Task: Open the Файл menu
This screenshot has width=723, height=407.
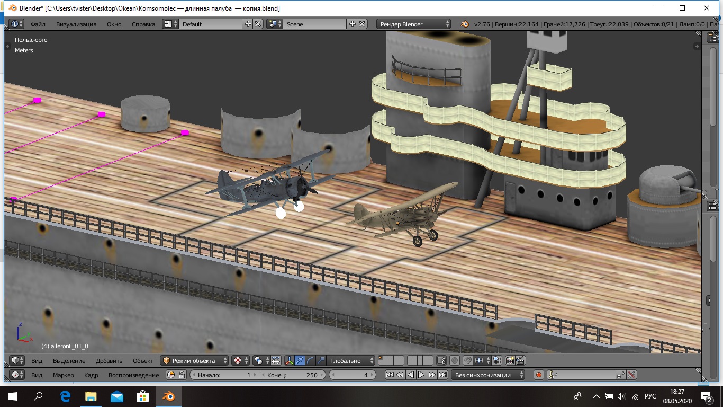Action: tap(38, 24)
